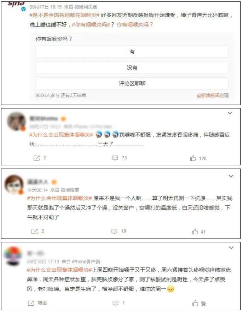Select the 评论区聊聊 poll option
This screenshot has width=242, height=312.
point(132,83)
